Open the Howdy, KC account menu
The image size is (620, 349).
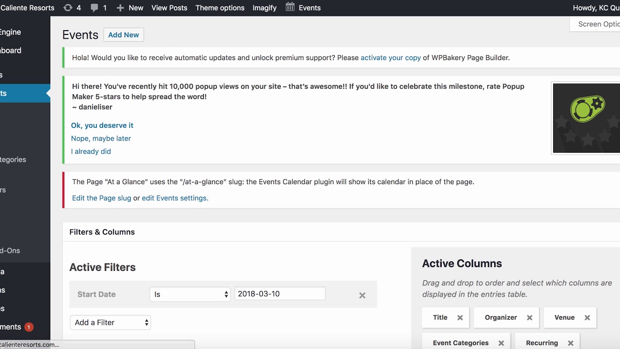(x=596, y=8)
